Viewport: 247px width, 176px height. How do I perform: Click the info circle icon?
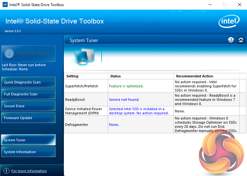pyautogui.click(x=6, y=171)
